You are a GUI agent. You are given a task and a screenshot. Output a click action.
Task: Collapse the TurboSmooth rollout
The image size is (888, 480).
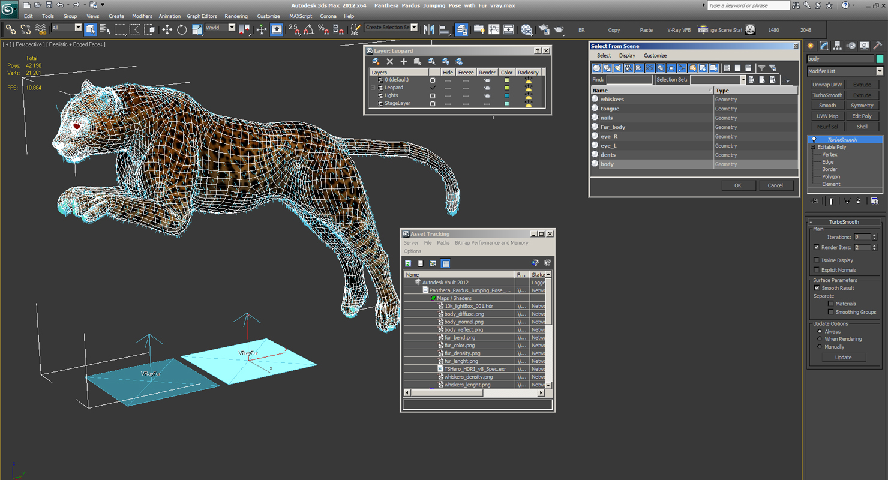[811, 222]
